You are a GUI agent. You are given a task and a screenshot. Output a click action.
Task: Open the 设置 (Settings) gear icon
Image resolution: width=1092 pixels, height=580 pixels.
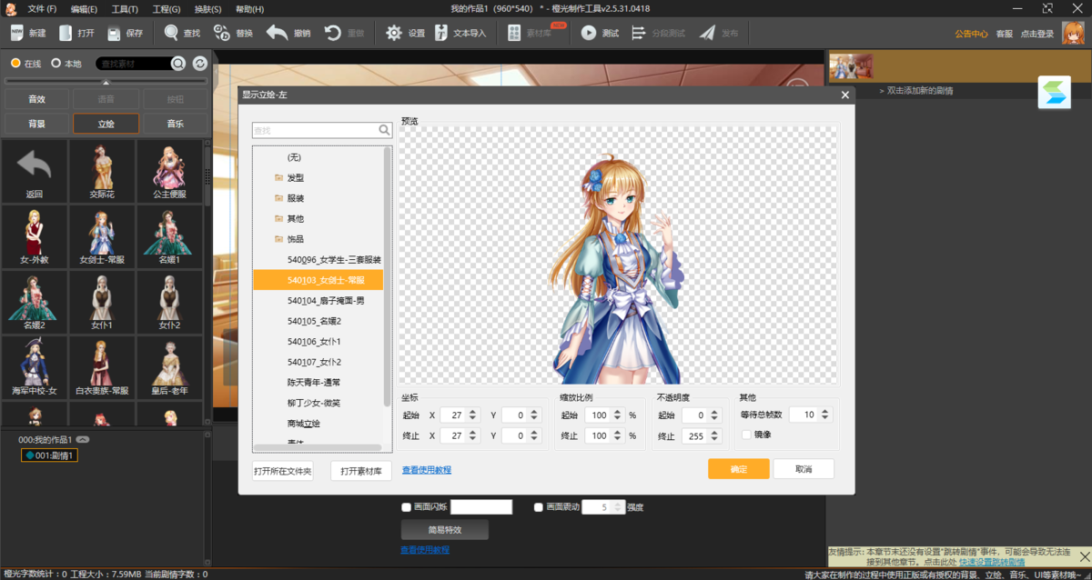[395, 33]
